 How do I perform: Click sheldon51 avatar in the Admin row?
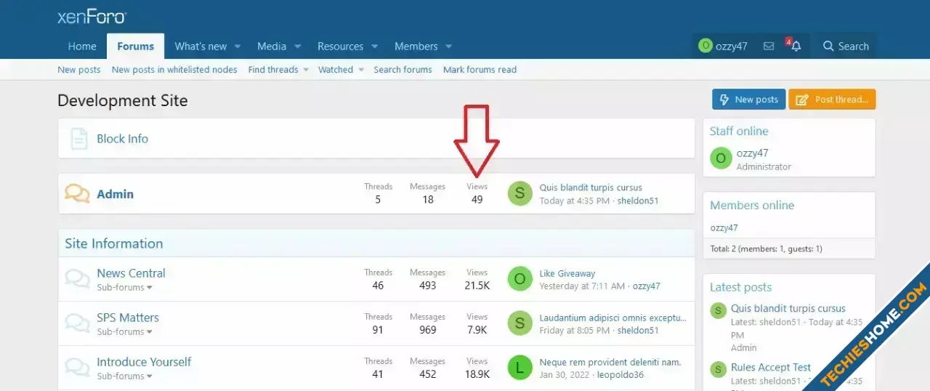(519, 193)
